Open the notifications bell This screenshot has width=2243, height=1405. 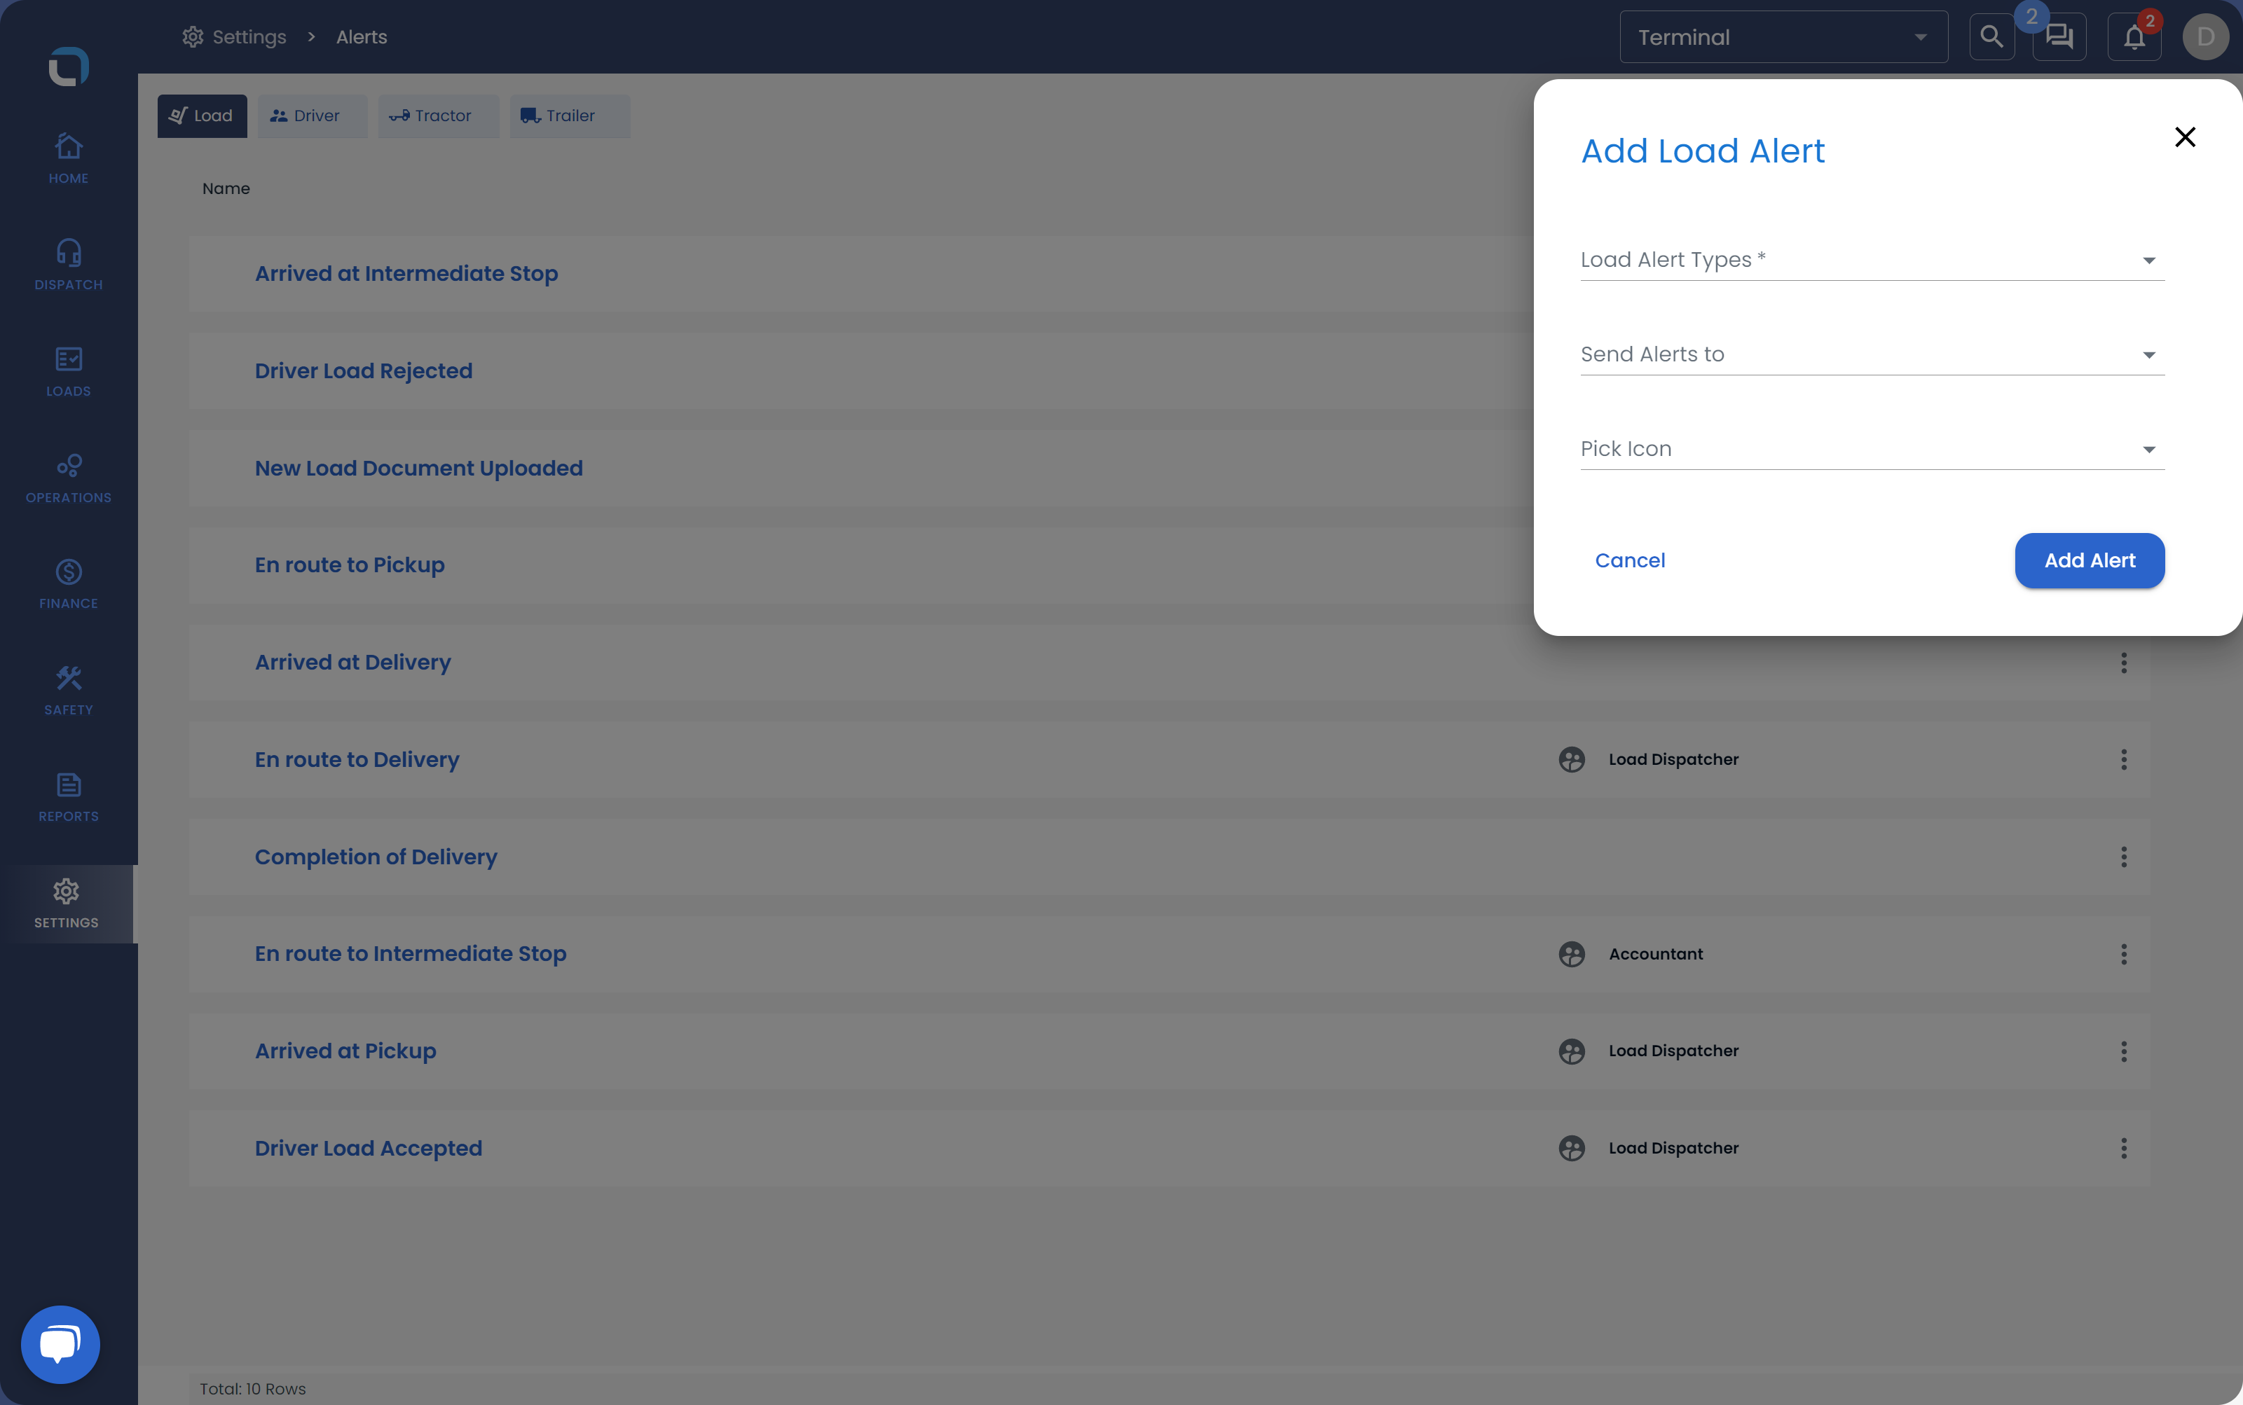[x=2134, y=37]
